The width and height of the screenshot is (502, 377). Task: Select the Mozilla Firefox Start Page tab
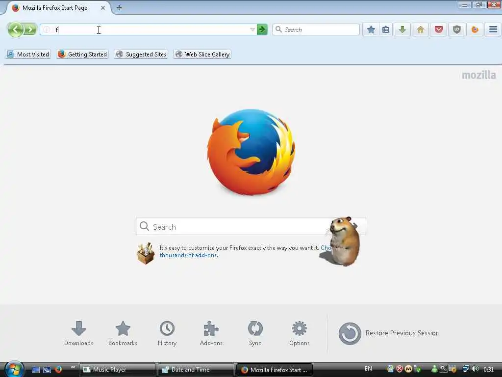pyautogui.click(x=55, y=8)
